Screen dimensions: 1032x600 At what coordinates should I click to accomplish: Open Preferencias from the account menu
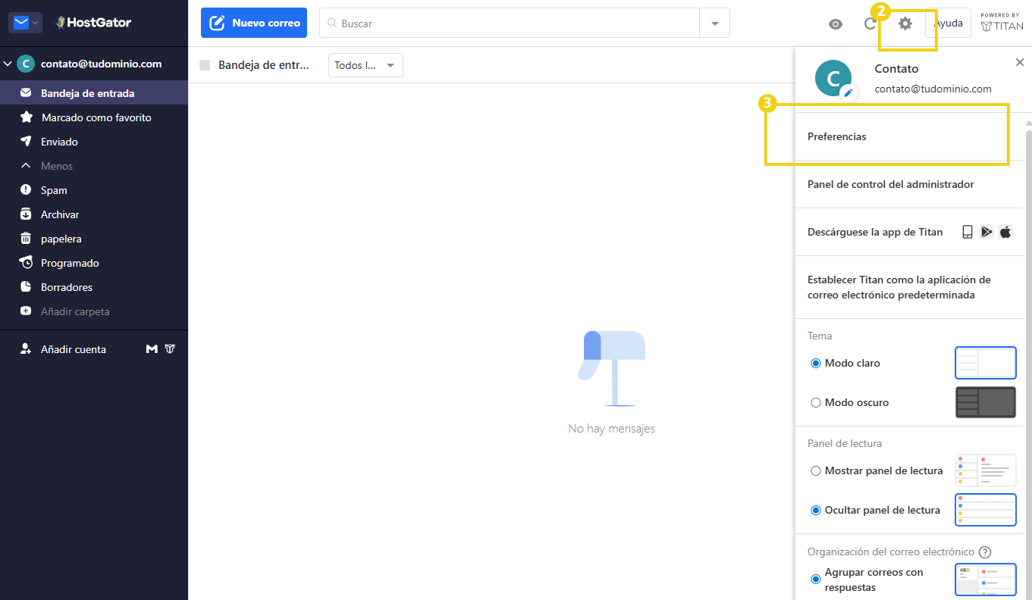coord(836,136)
